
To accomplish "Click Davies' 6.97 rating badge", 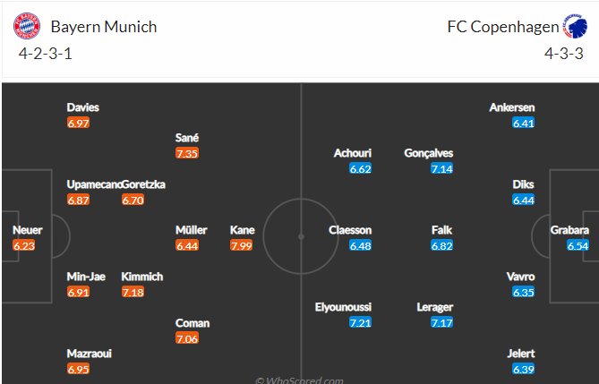I will click(x=78, y=123).
